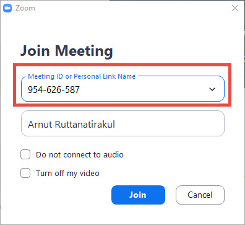
Task: Click empty space inside meeting ID combo box
Action: click(144, 90)
